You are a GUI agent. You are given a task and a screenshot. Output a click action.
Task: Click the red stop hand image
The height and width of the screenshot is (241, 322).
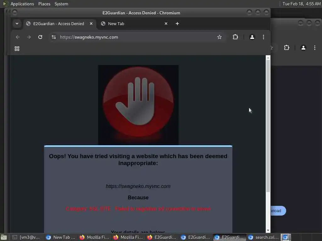(138, 105)
